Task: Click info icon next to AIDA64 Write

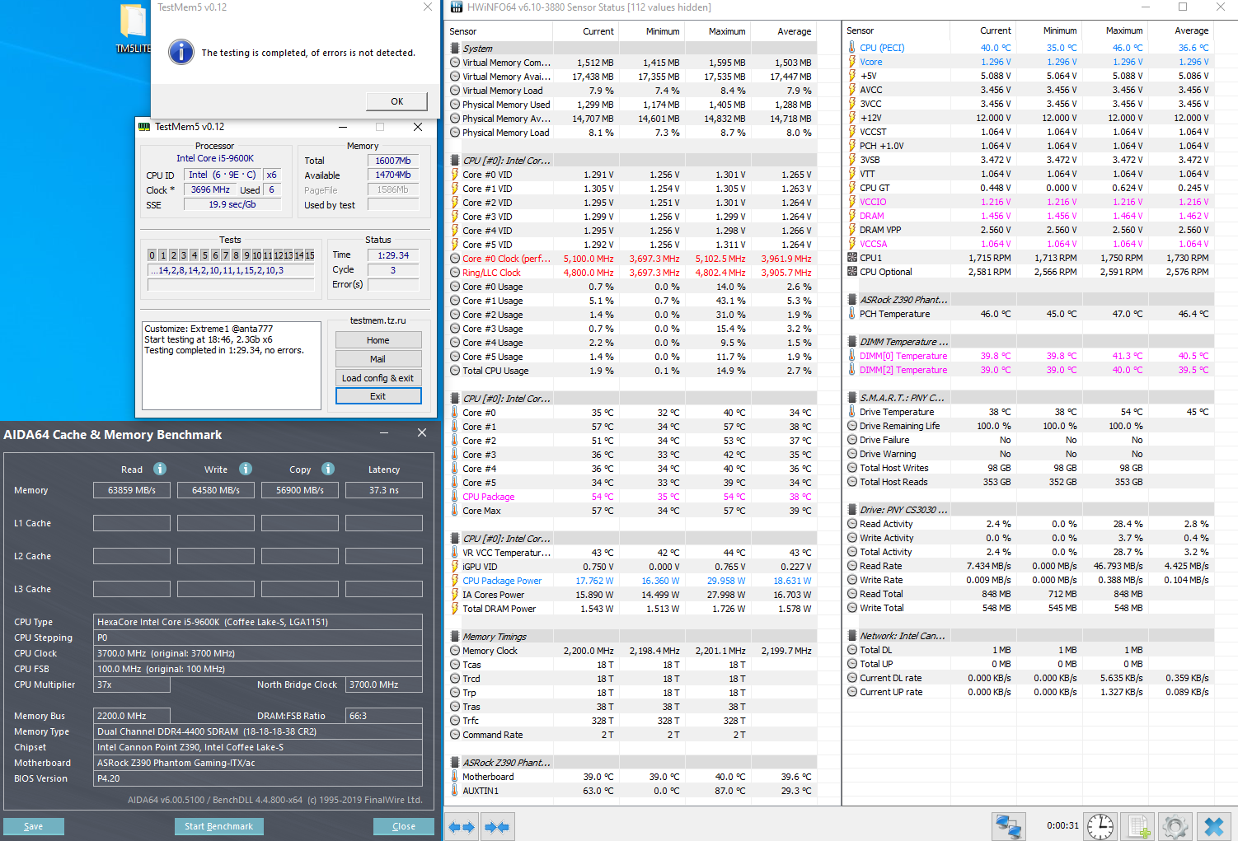Action: pyautogui.click(x=246, y=469)
